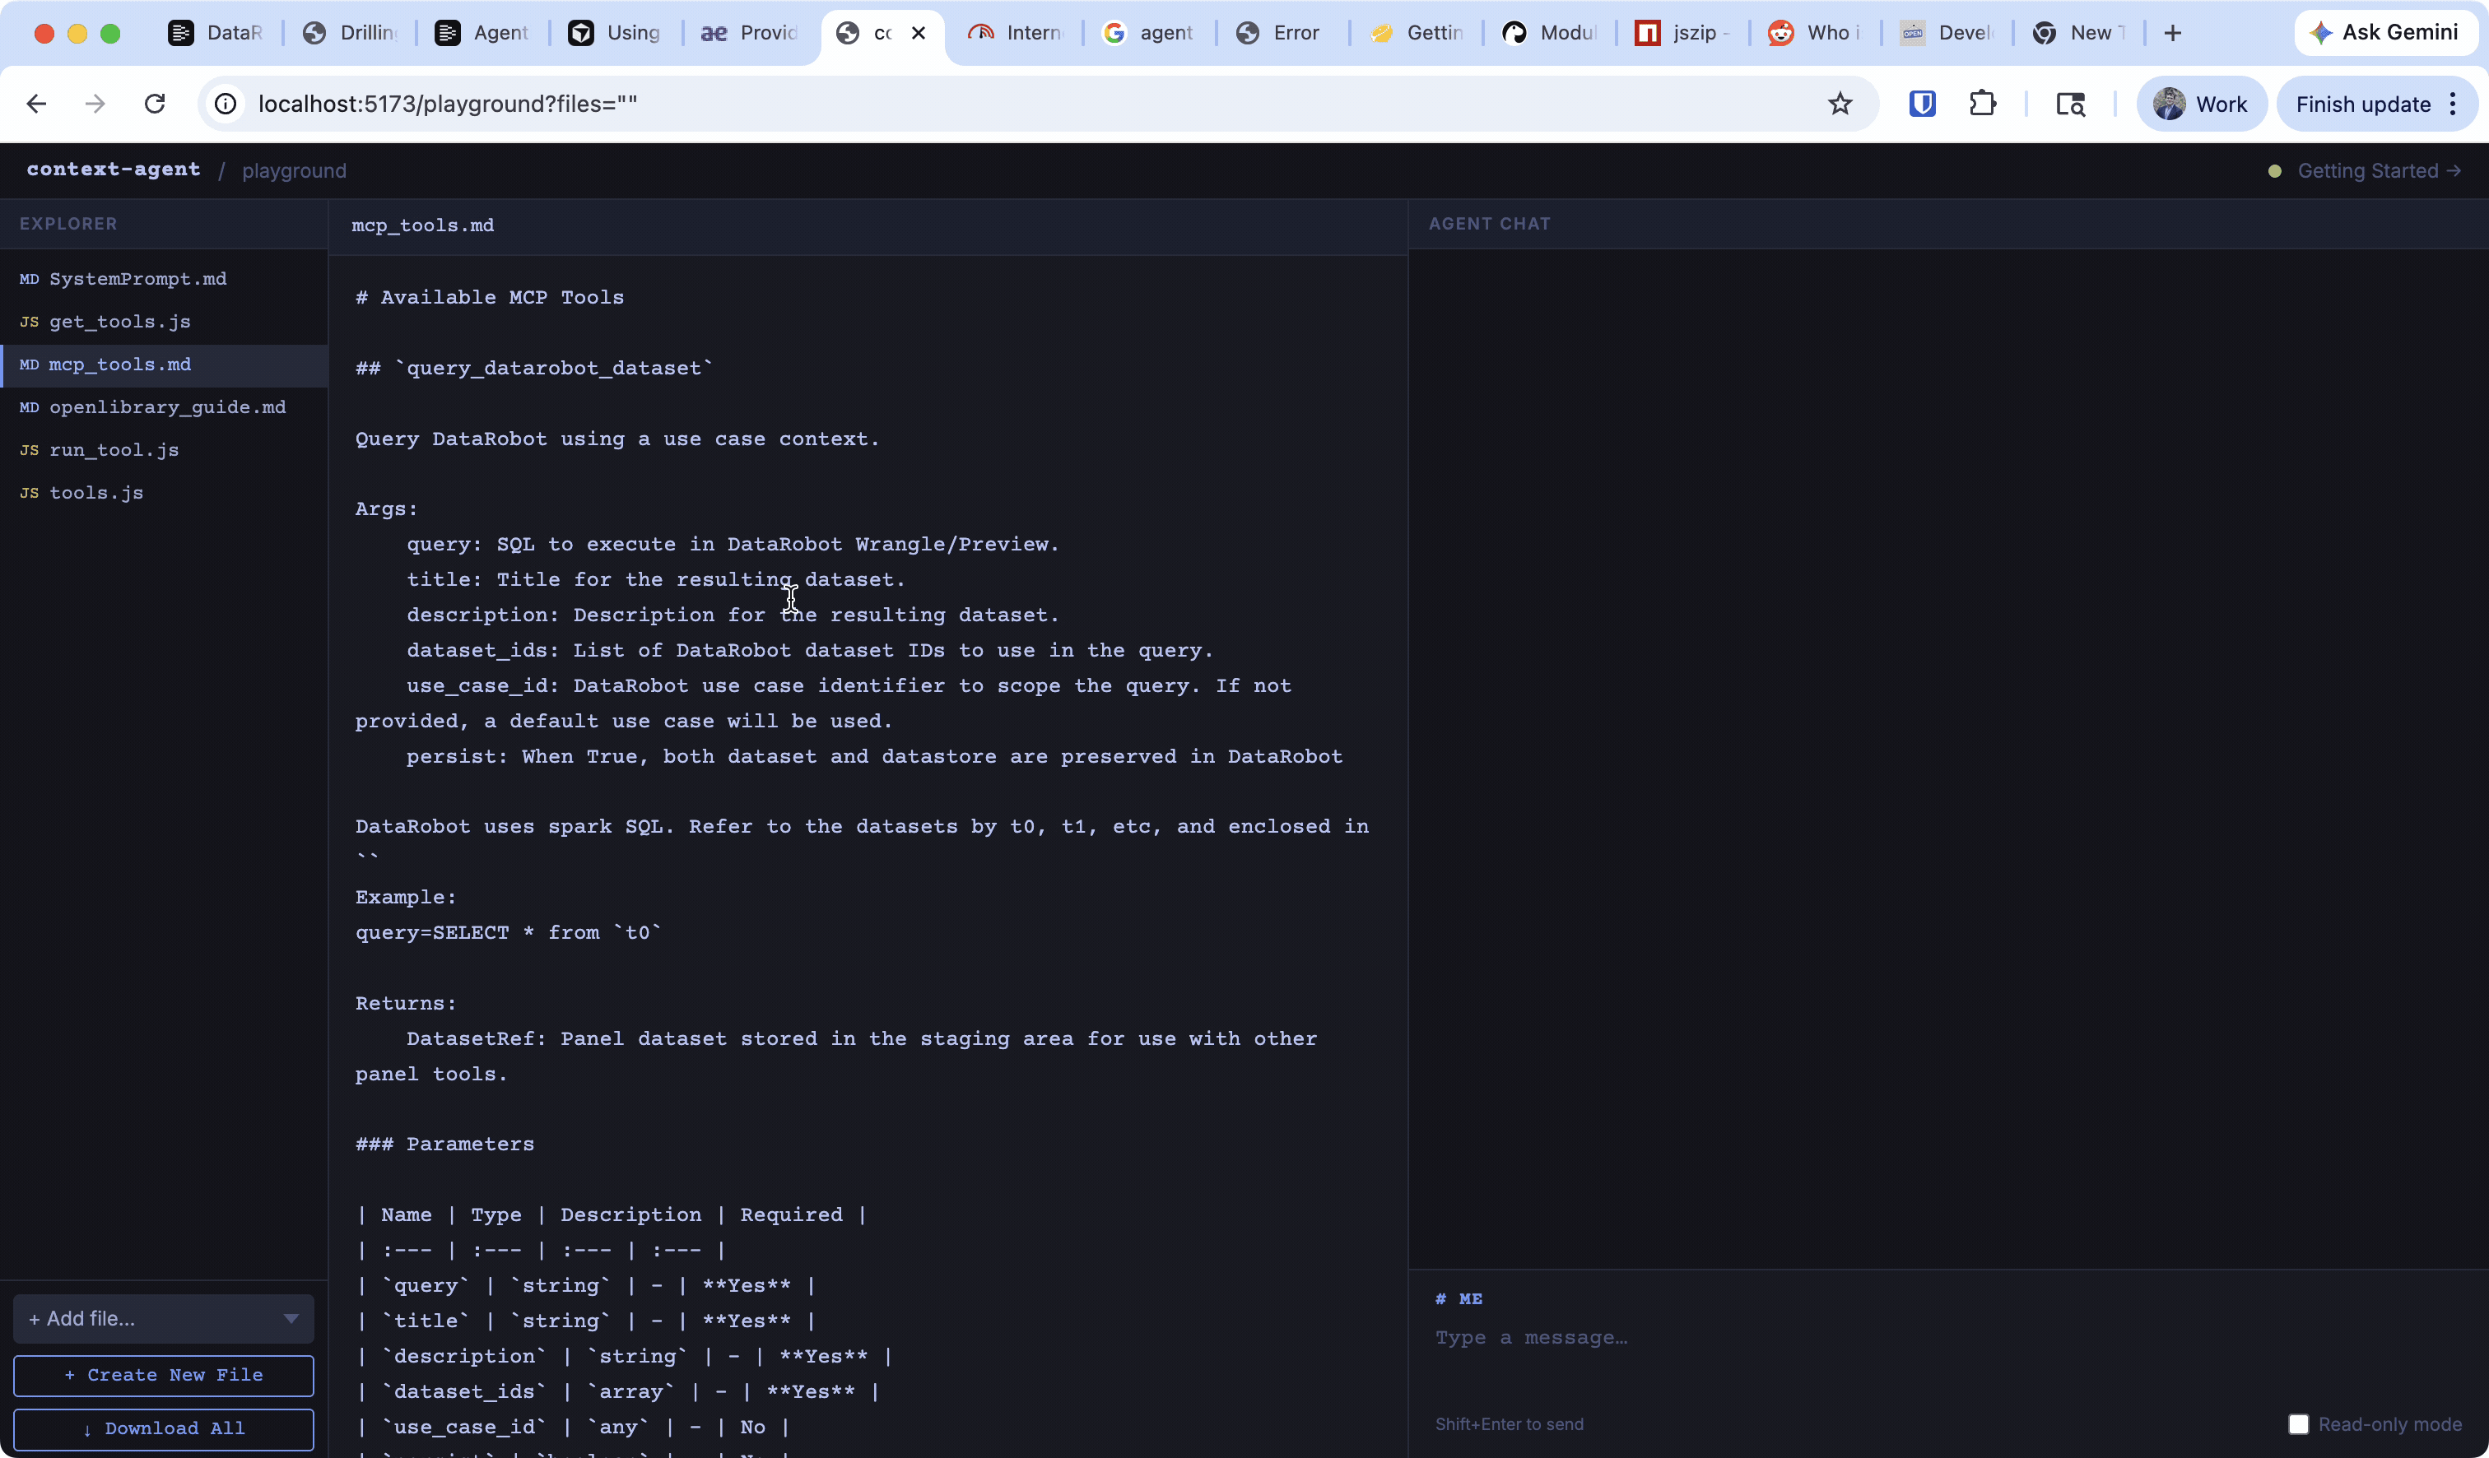
Task: Click the Download All button
Action: tap(164, 1429)
